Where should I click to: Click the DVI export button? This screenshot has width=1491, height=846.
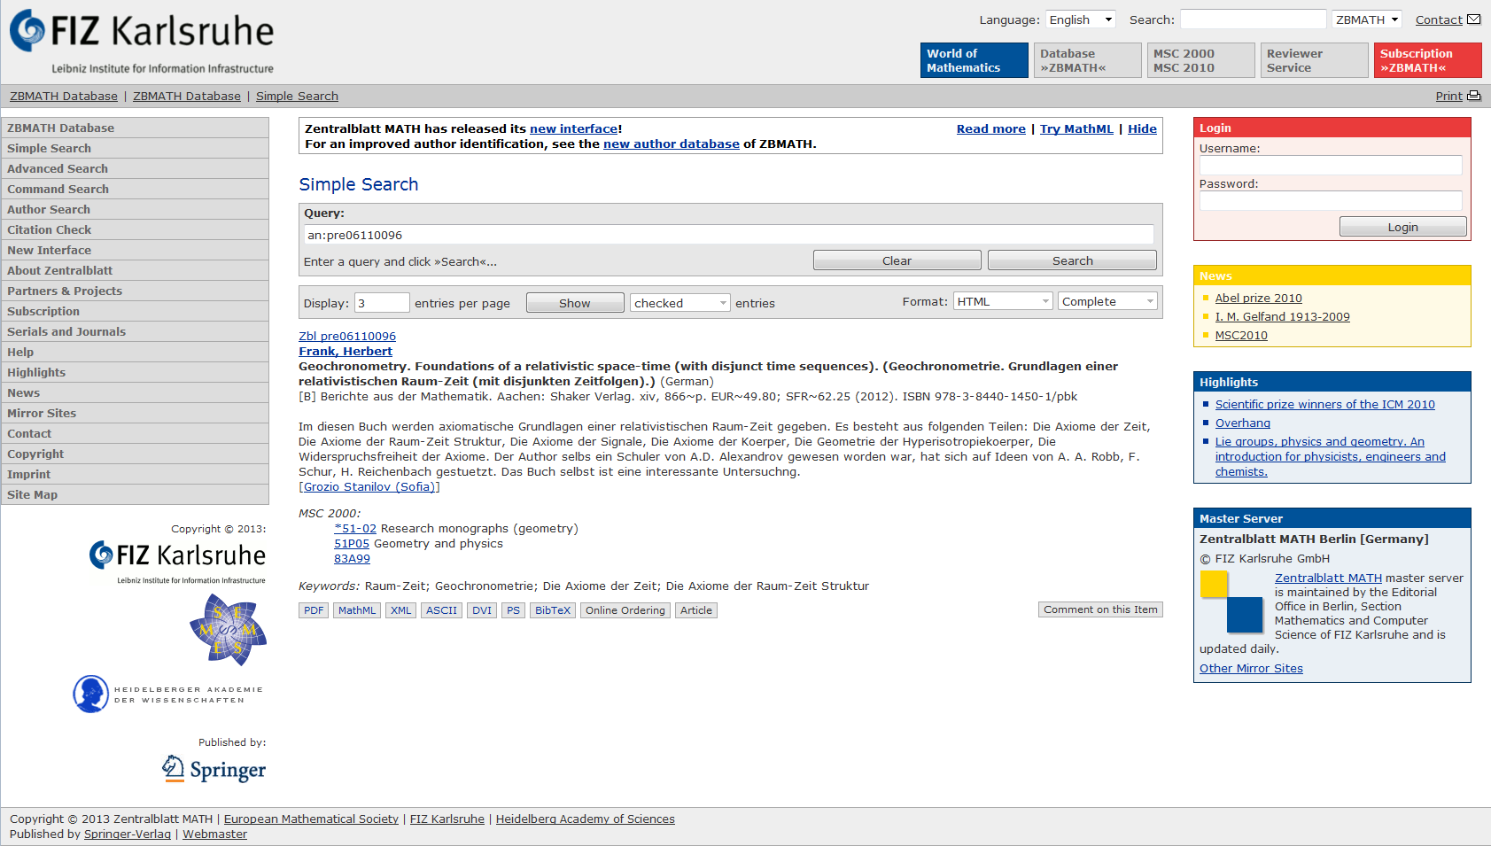click(x=482, y=610)
